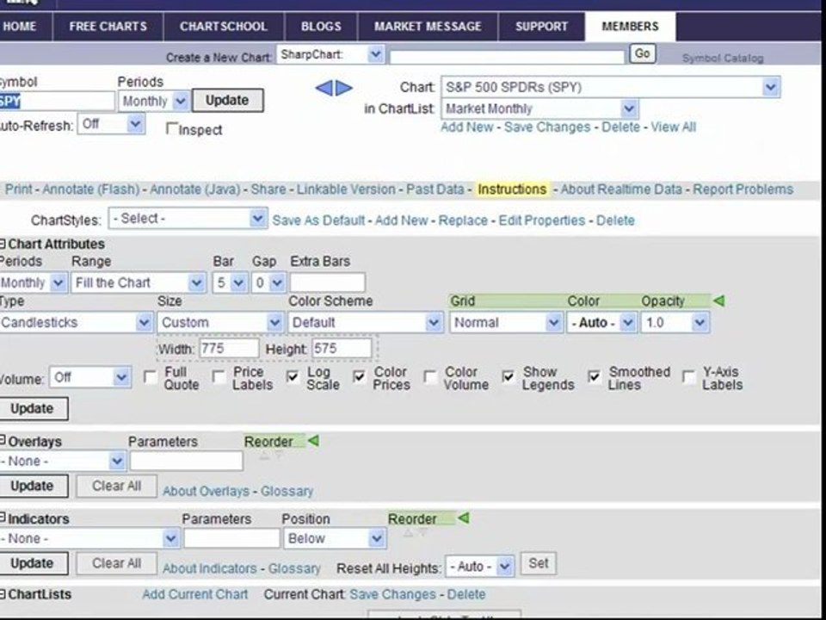Open the Market Monthly ChartList dropdown
This screenshot has width=826, height=620.
point(540,108)
